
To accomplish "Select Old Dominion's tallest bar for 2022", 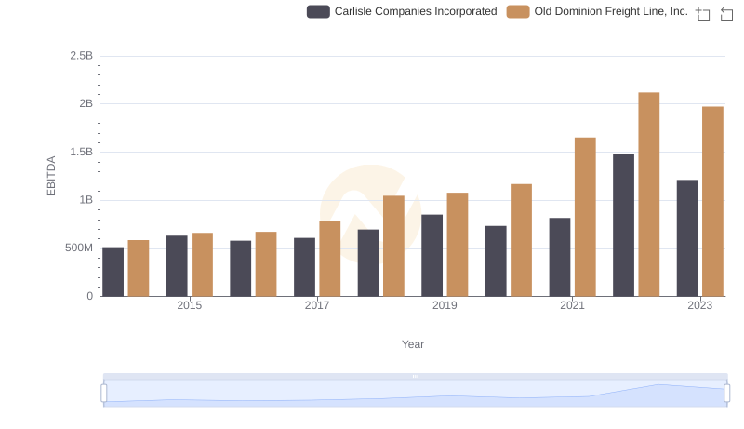I will click(648, 194).
